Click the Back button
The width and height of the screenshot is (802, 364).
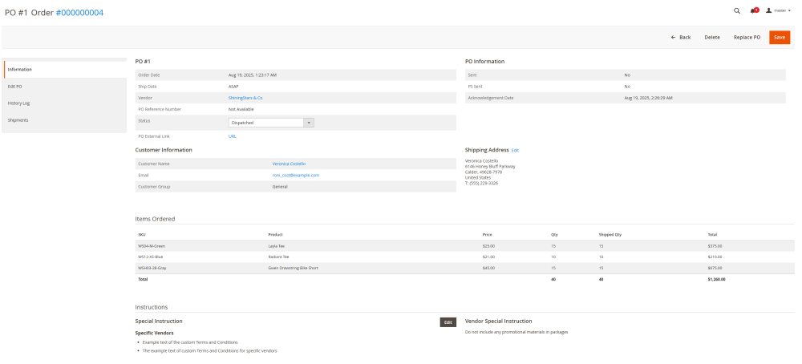[x=681, y=38]
